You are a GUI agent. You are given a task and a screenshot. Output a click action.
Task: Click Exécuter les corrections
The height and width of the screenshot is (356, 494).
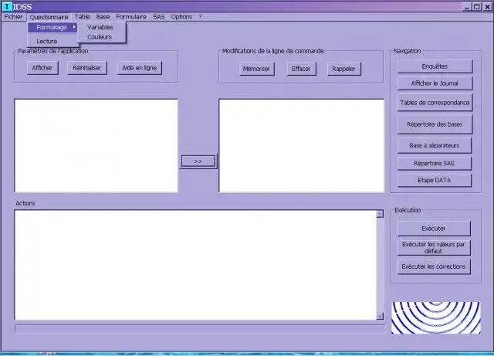coord(434,266)
